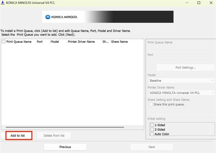Enable Share this print queue checkbox
Screen dimensions: 216x153
151,104
